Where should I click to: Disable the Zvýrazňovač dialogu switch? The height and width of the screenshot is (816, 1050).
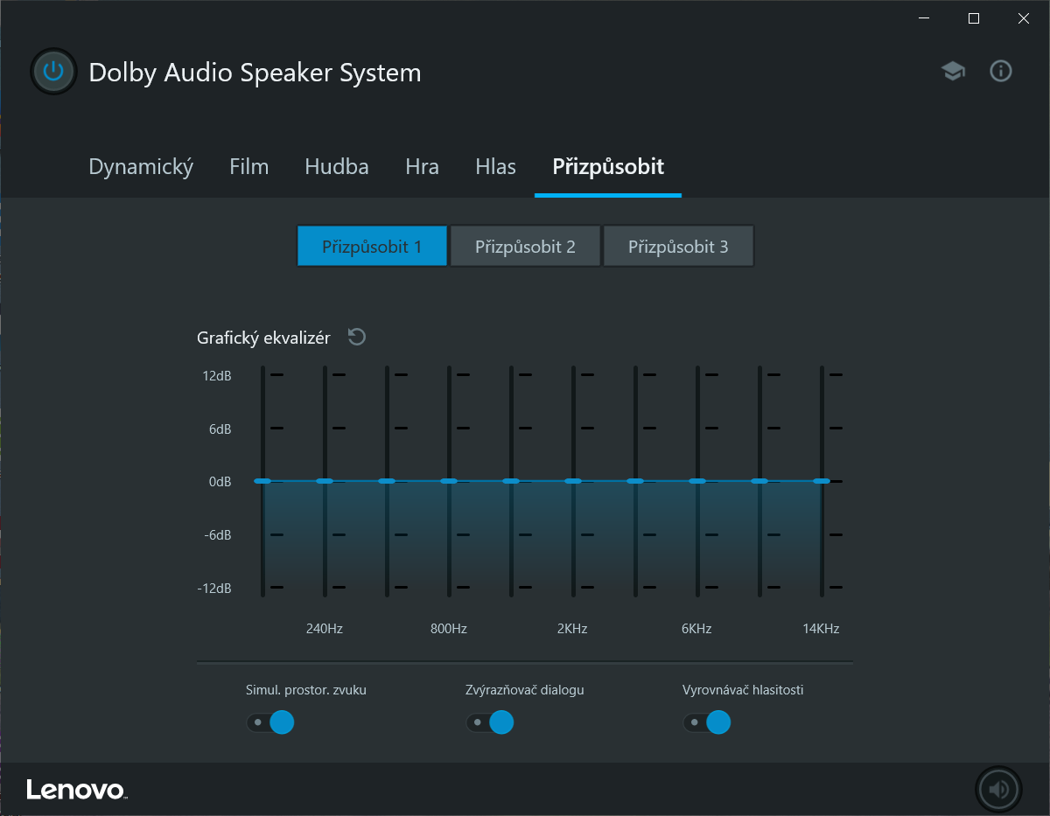490,722
